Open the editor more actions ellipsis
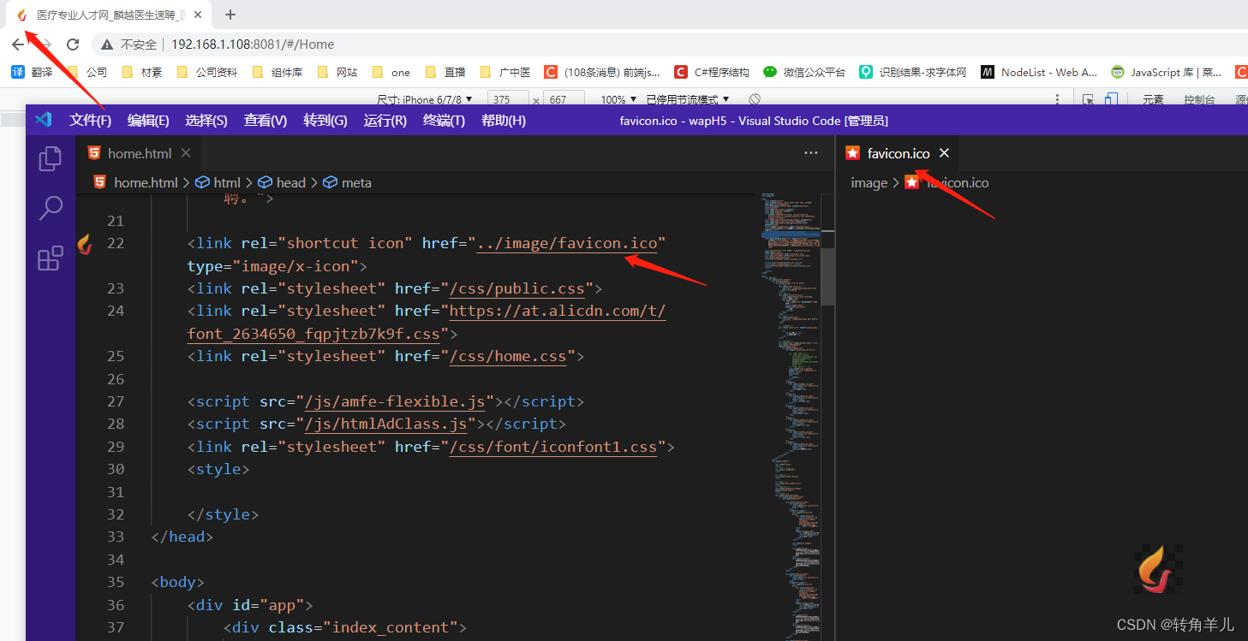The height and width of the screenshot is (641, 1248). point(811,153)
